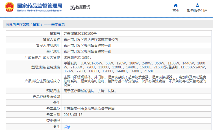Select heading 境内医疗器械（备案）——基本信息
This screenshot has height=132, width=213.
(x=37, y=25)
